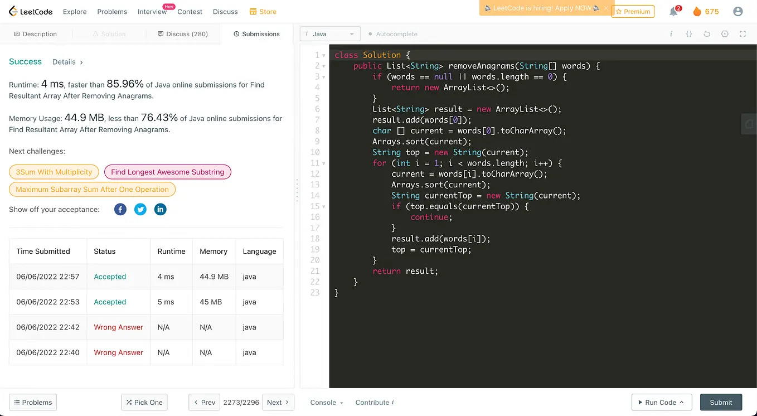Open the Problems list button at bottom
Viewport: 757px width, 416px height.
coord(33,402)
